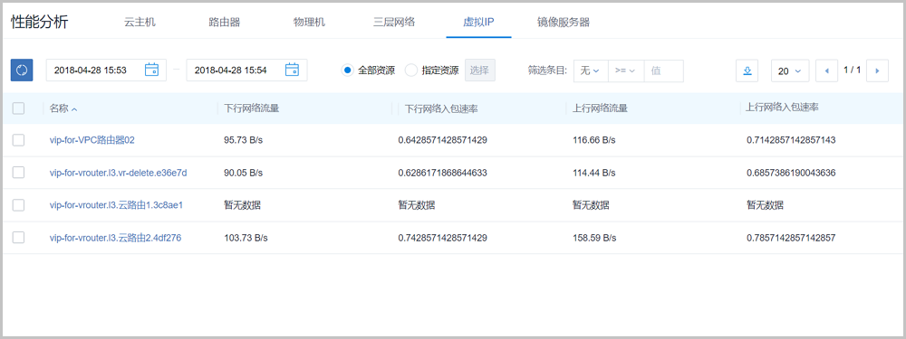The height and width of the screenshot is (339, 906).
Task: Click the value 0.7142857142857143
Action: (791, 140)
